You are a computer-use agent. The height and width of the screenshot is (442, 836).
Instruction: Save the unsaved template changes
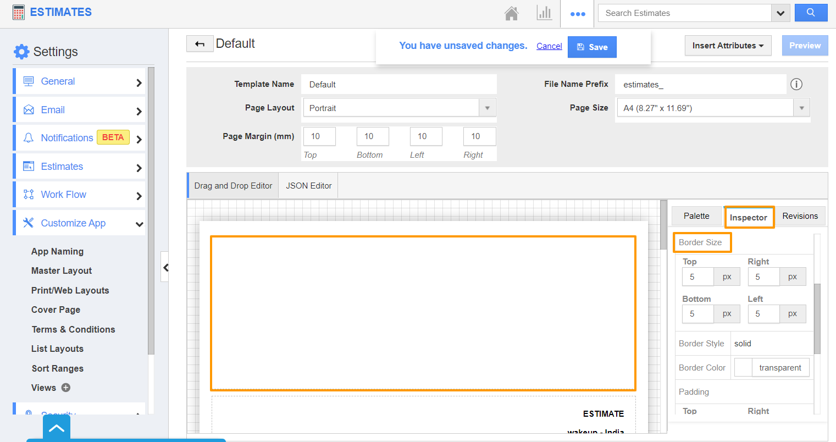(x=592, y=47)
